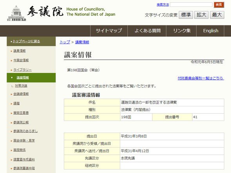Open 付託委員会等別一覧はこちら link
The image size is (231, 173).
click(x=201, y=78)
